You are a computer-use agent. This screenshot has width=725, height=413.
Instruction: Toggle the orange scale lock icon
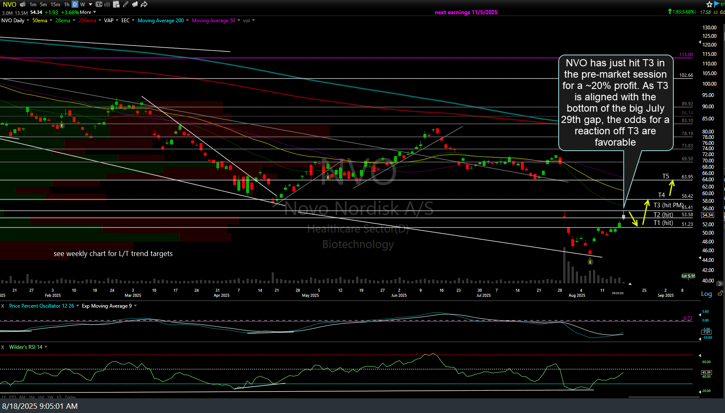click(x=720, y=293)
